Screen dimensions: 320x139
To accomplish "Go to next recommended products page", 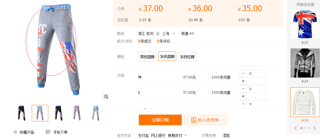I will [x=314, y=128].
